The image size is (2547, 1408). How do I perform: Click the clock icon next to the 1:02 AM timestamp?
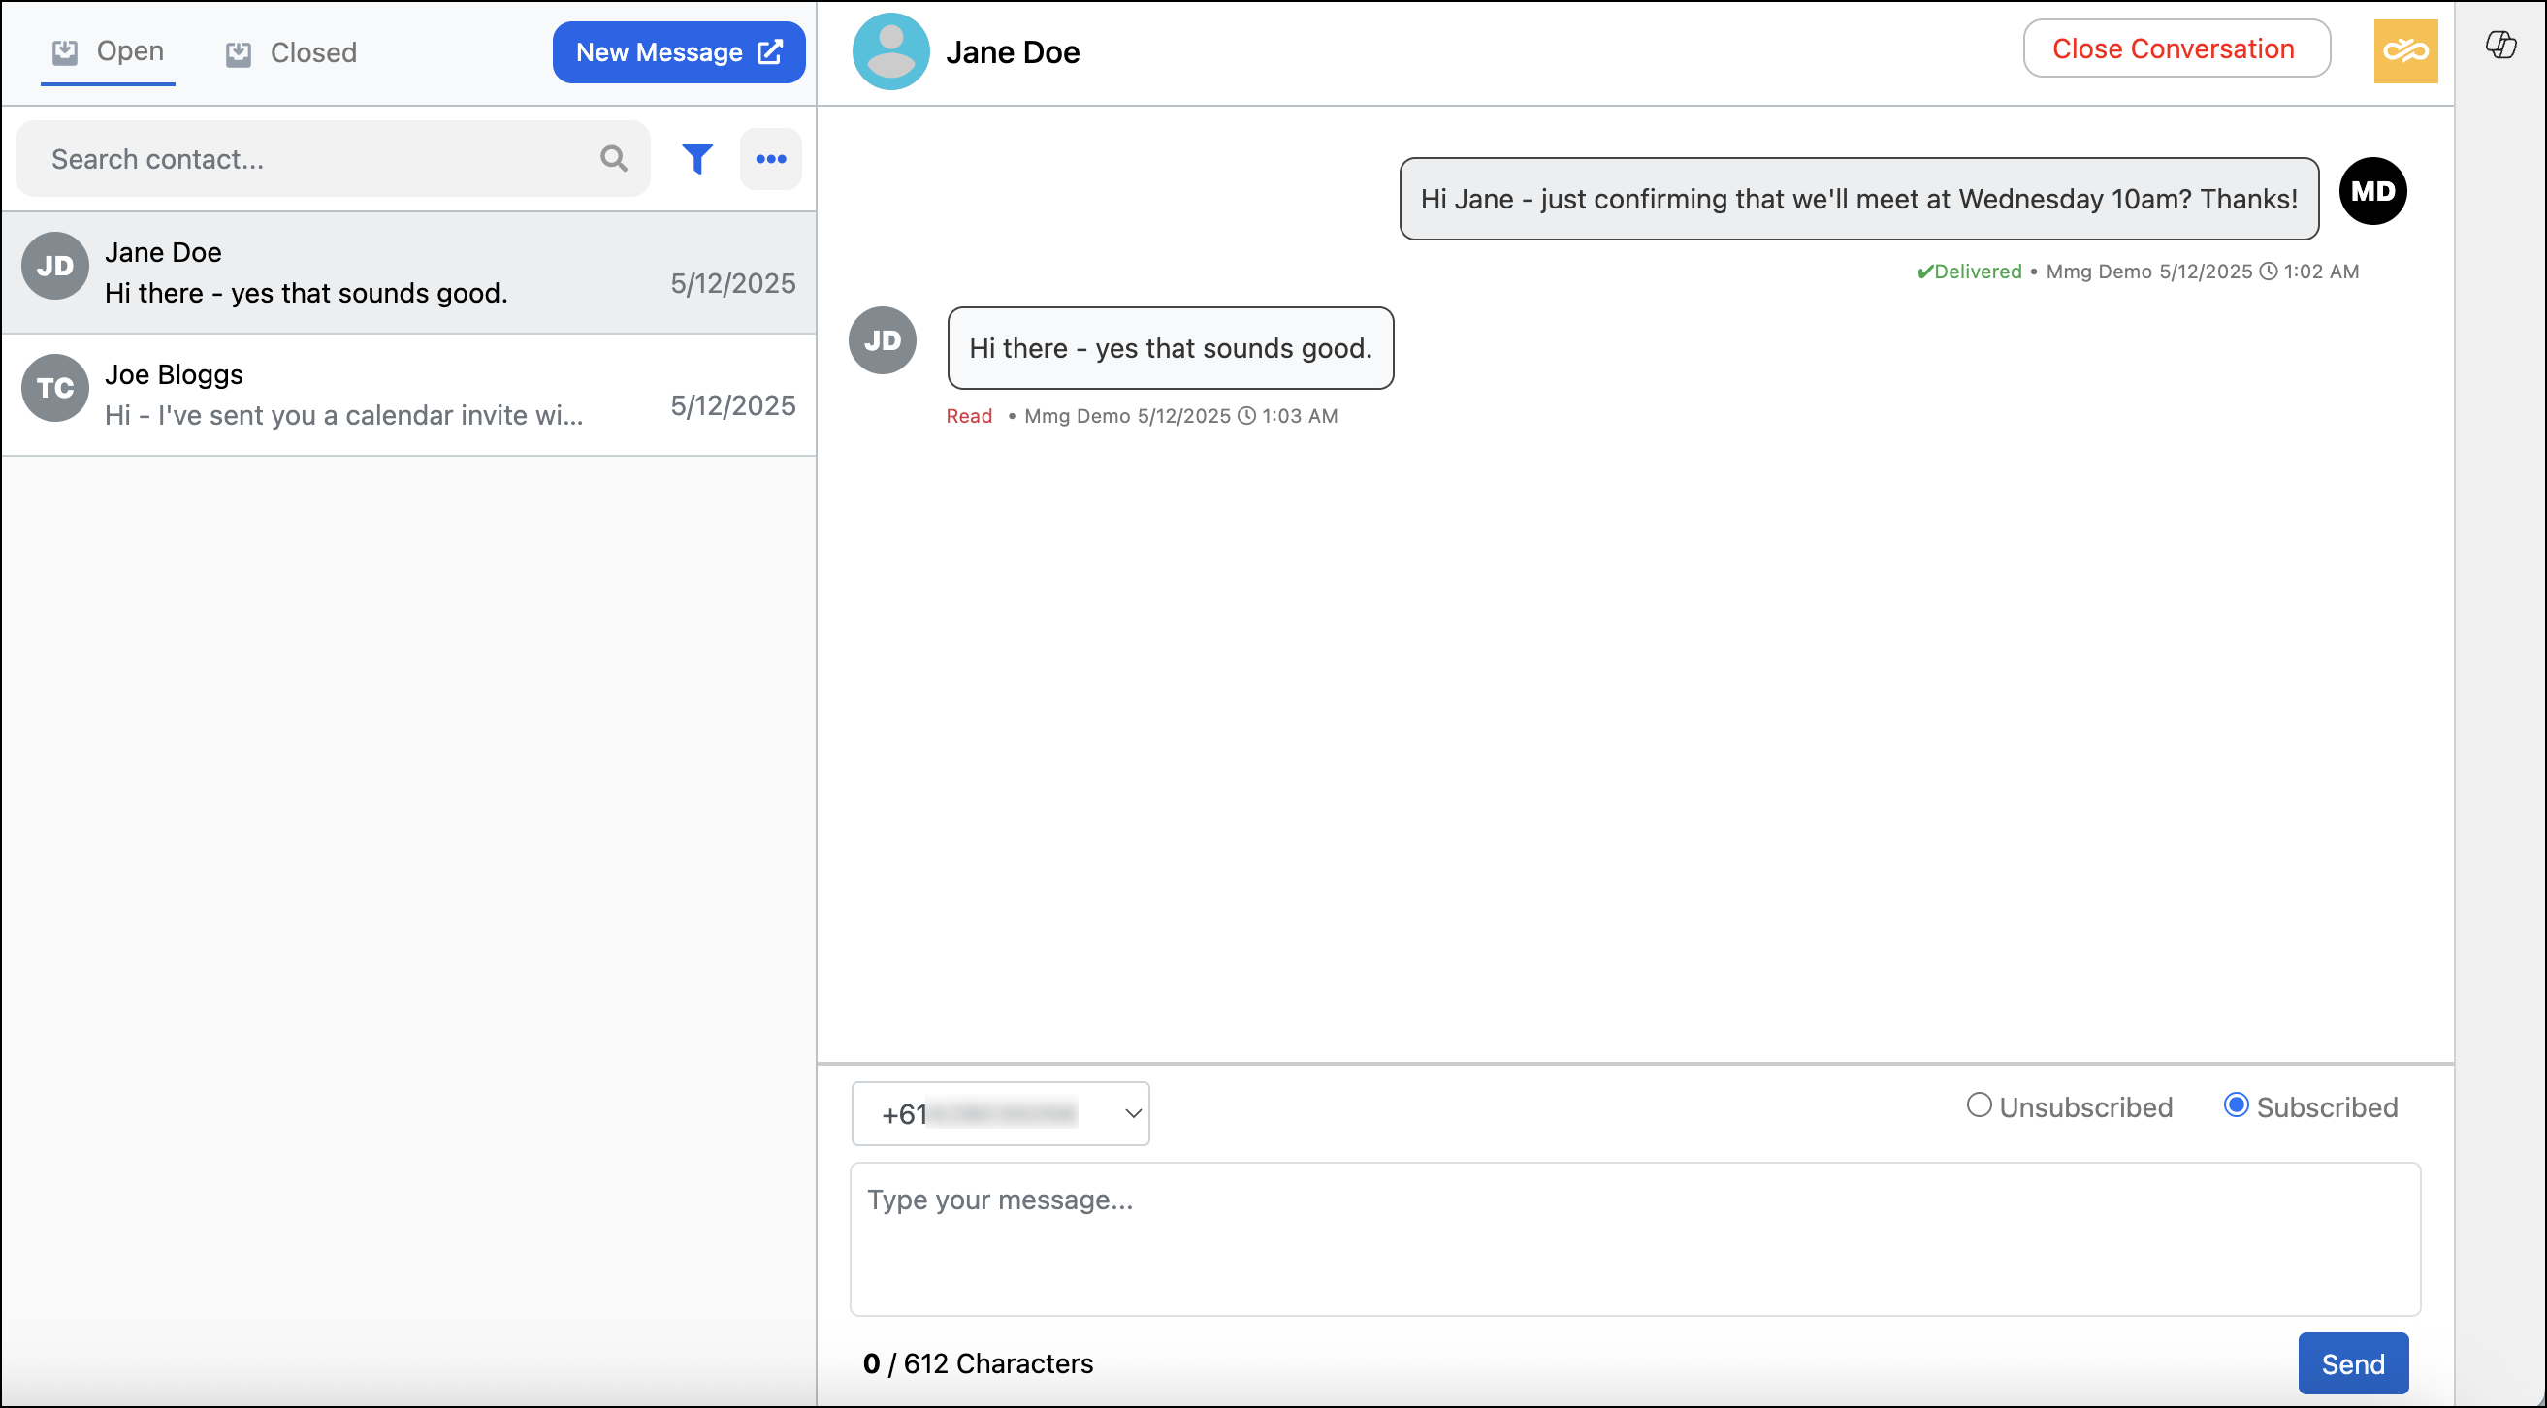[x=2271, y=271]
